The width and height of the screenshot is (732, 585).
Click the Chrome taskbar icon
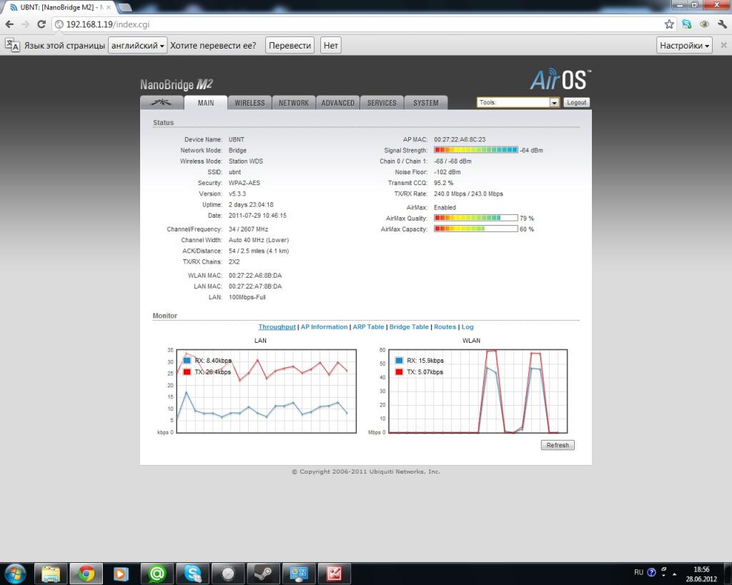[x=86, y=574]
